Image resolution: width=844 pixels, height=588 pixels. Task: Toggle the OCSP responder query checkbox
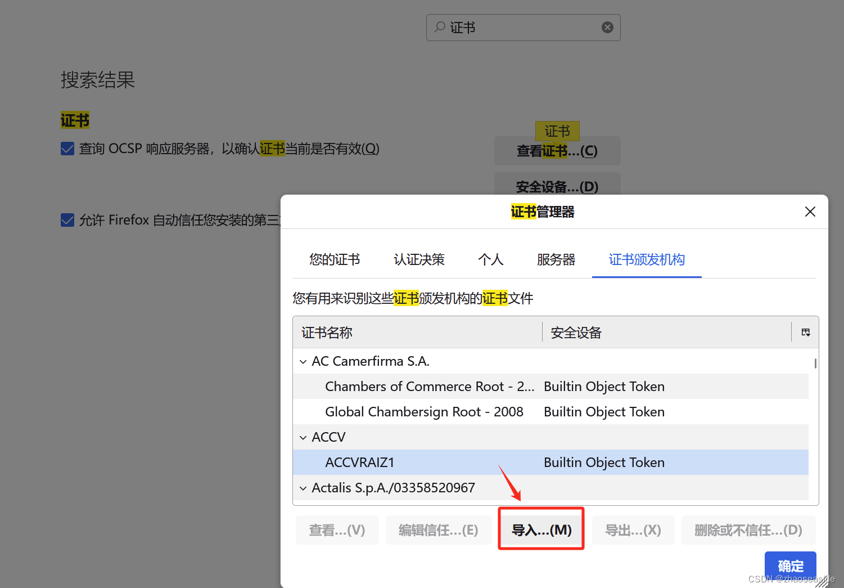[67, 149]
